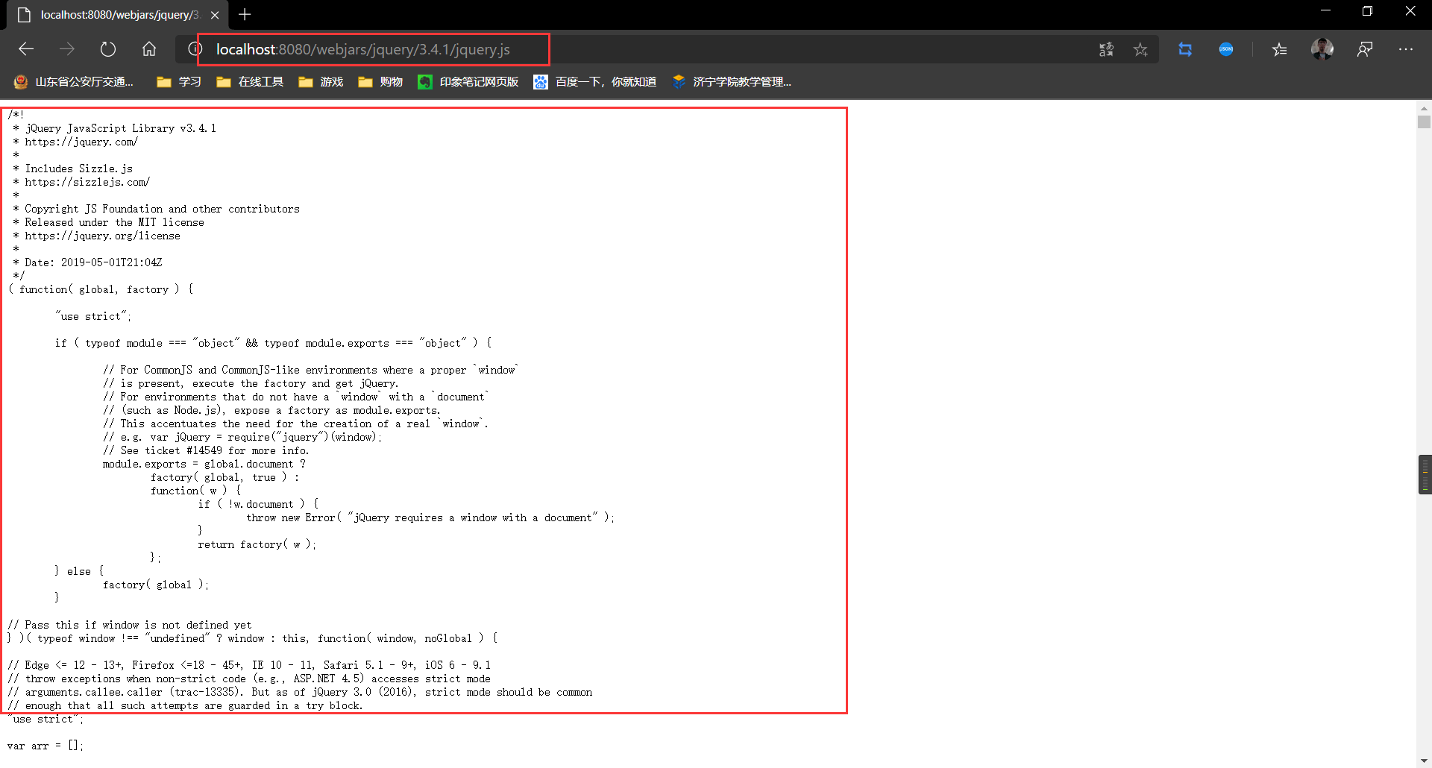
Task: Click the line 'Released under the MIT license'
Action: click(114, 222)
